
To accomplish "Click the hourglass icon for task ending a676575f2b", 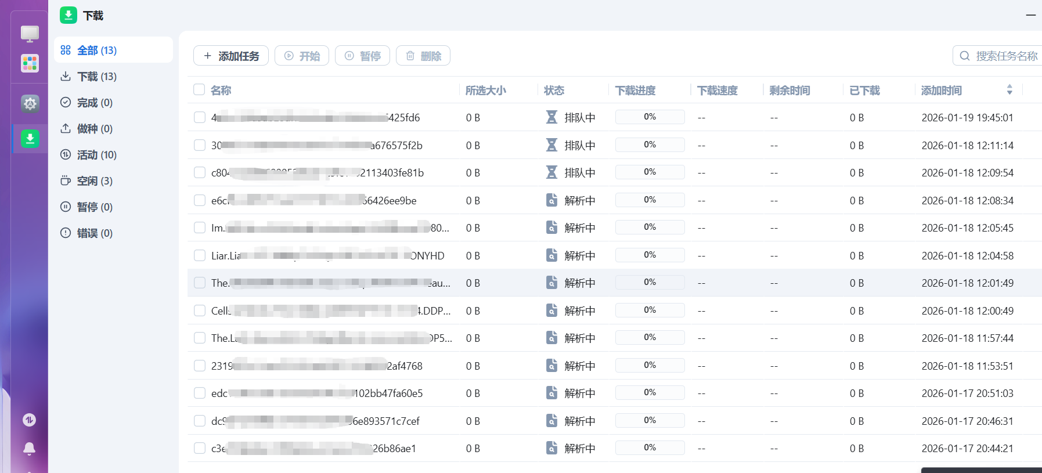I will (x=551, y=145).
